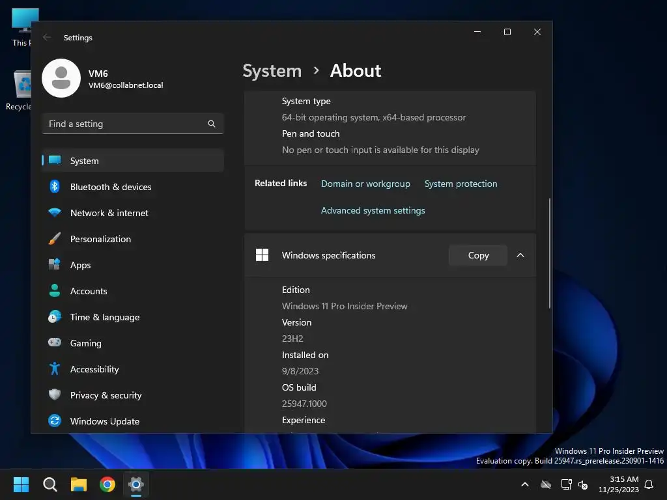Viewport: 667px width, 500px height.
Task: Open the System category in sidebar
Action: click(133, 161)
